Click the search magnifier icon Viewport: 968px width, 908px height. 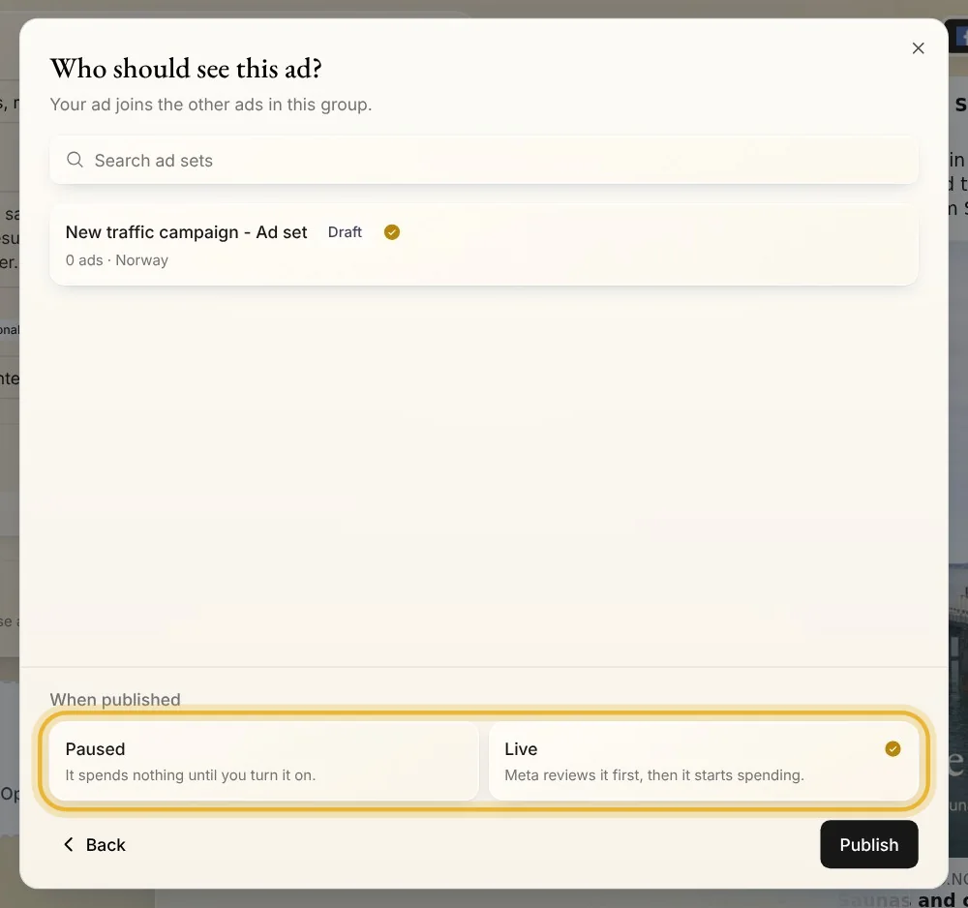[75, 160]
